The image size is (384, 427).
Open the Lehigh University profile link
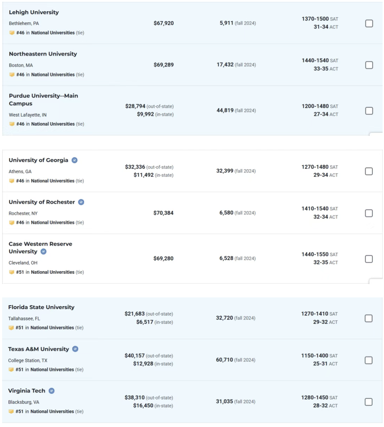(34, 12)
